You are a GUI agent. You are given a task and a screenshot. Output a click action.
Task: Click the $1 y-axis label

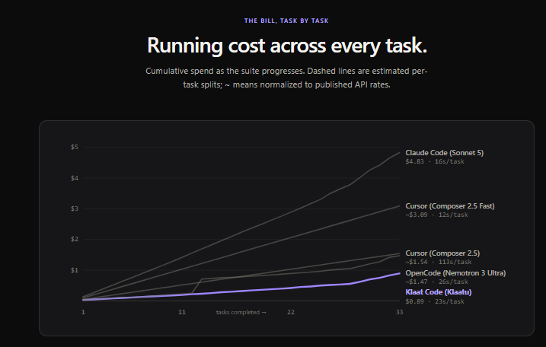tap(75, 270)
